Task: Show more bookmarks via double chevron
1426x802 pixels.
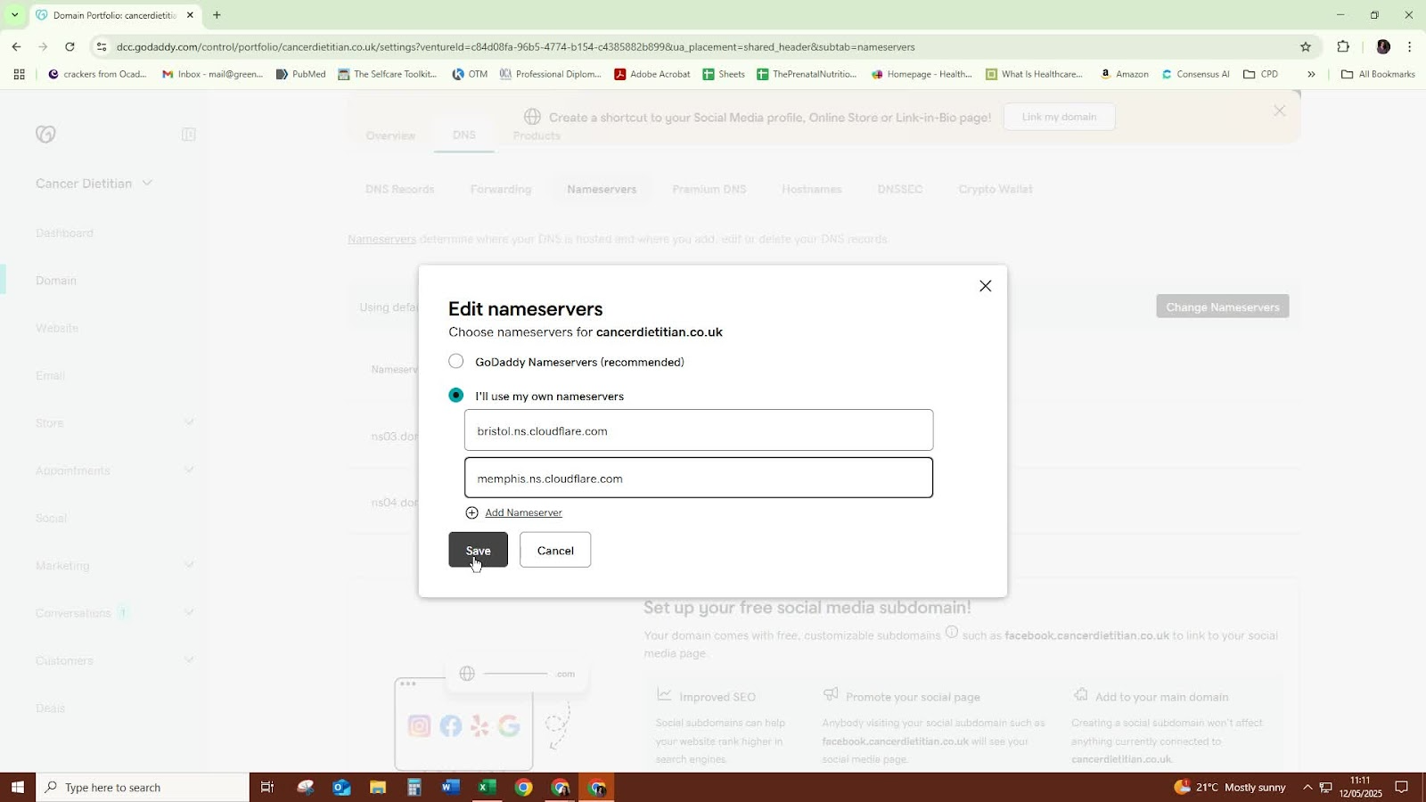Action: tap(1311, 74)
